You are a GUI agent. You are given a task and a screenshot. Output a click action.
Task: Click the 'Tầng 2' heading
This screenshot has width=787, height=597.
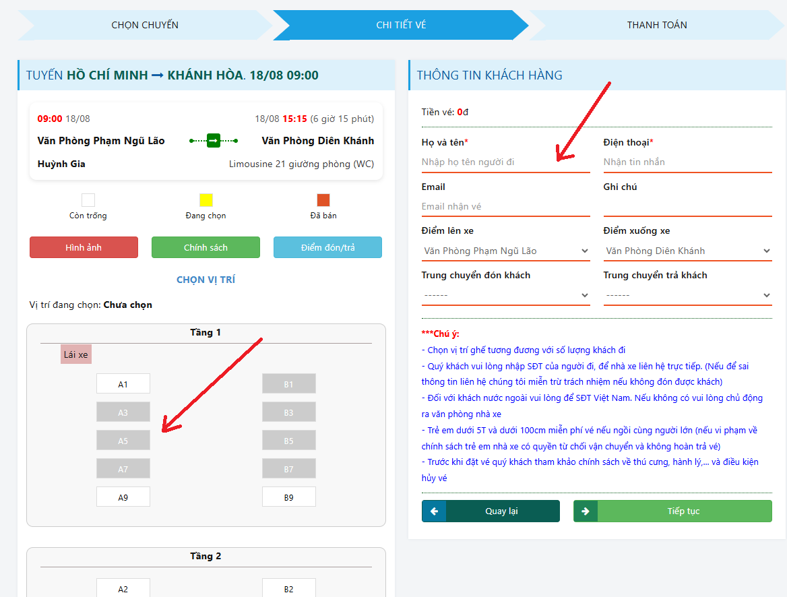pyautogui.click(x=206, y=557)
